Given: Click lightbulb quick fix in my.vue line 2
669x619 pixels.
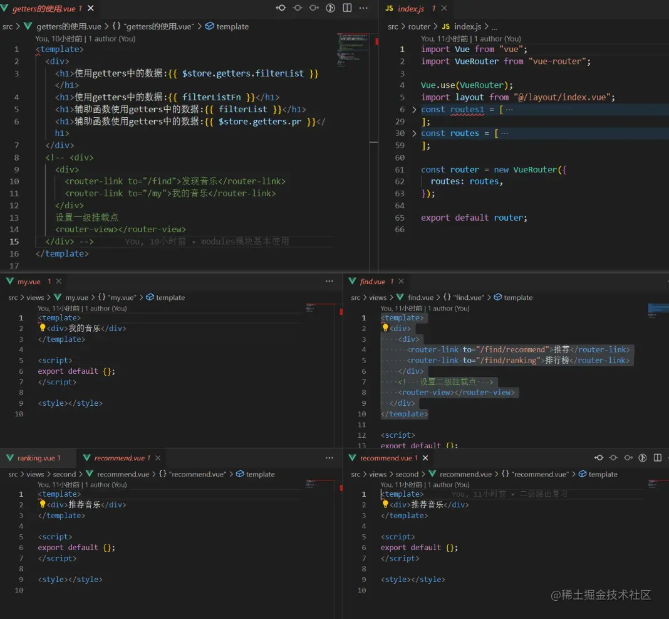Looking at the screenshot, I should 42,327.
